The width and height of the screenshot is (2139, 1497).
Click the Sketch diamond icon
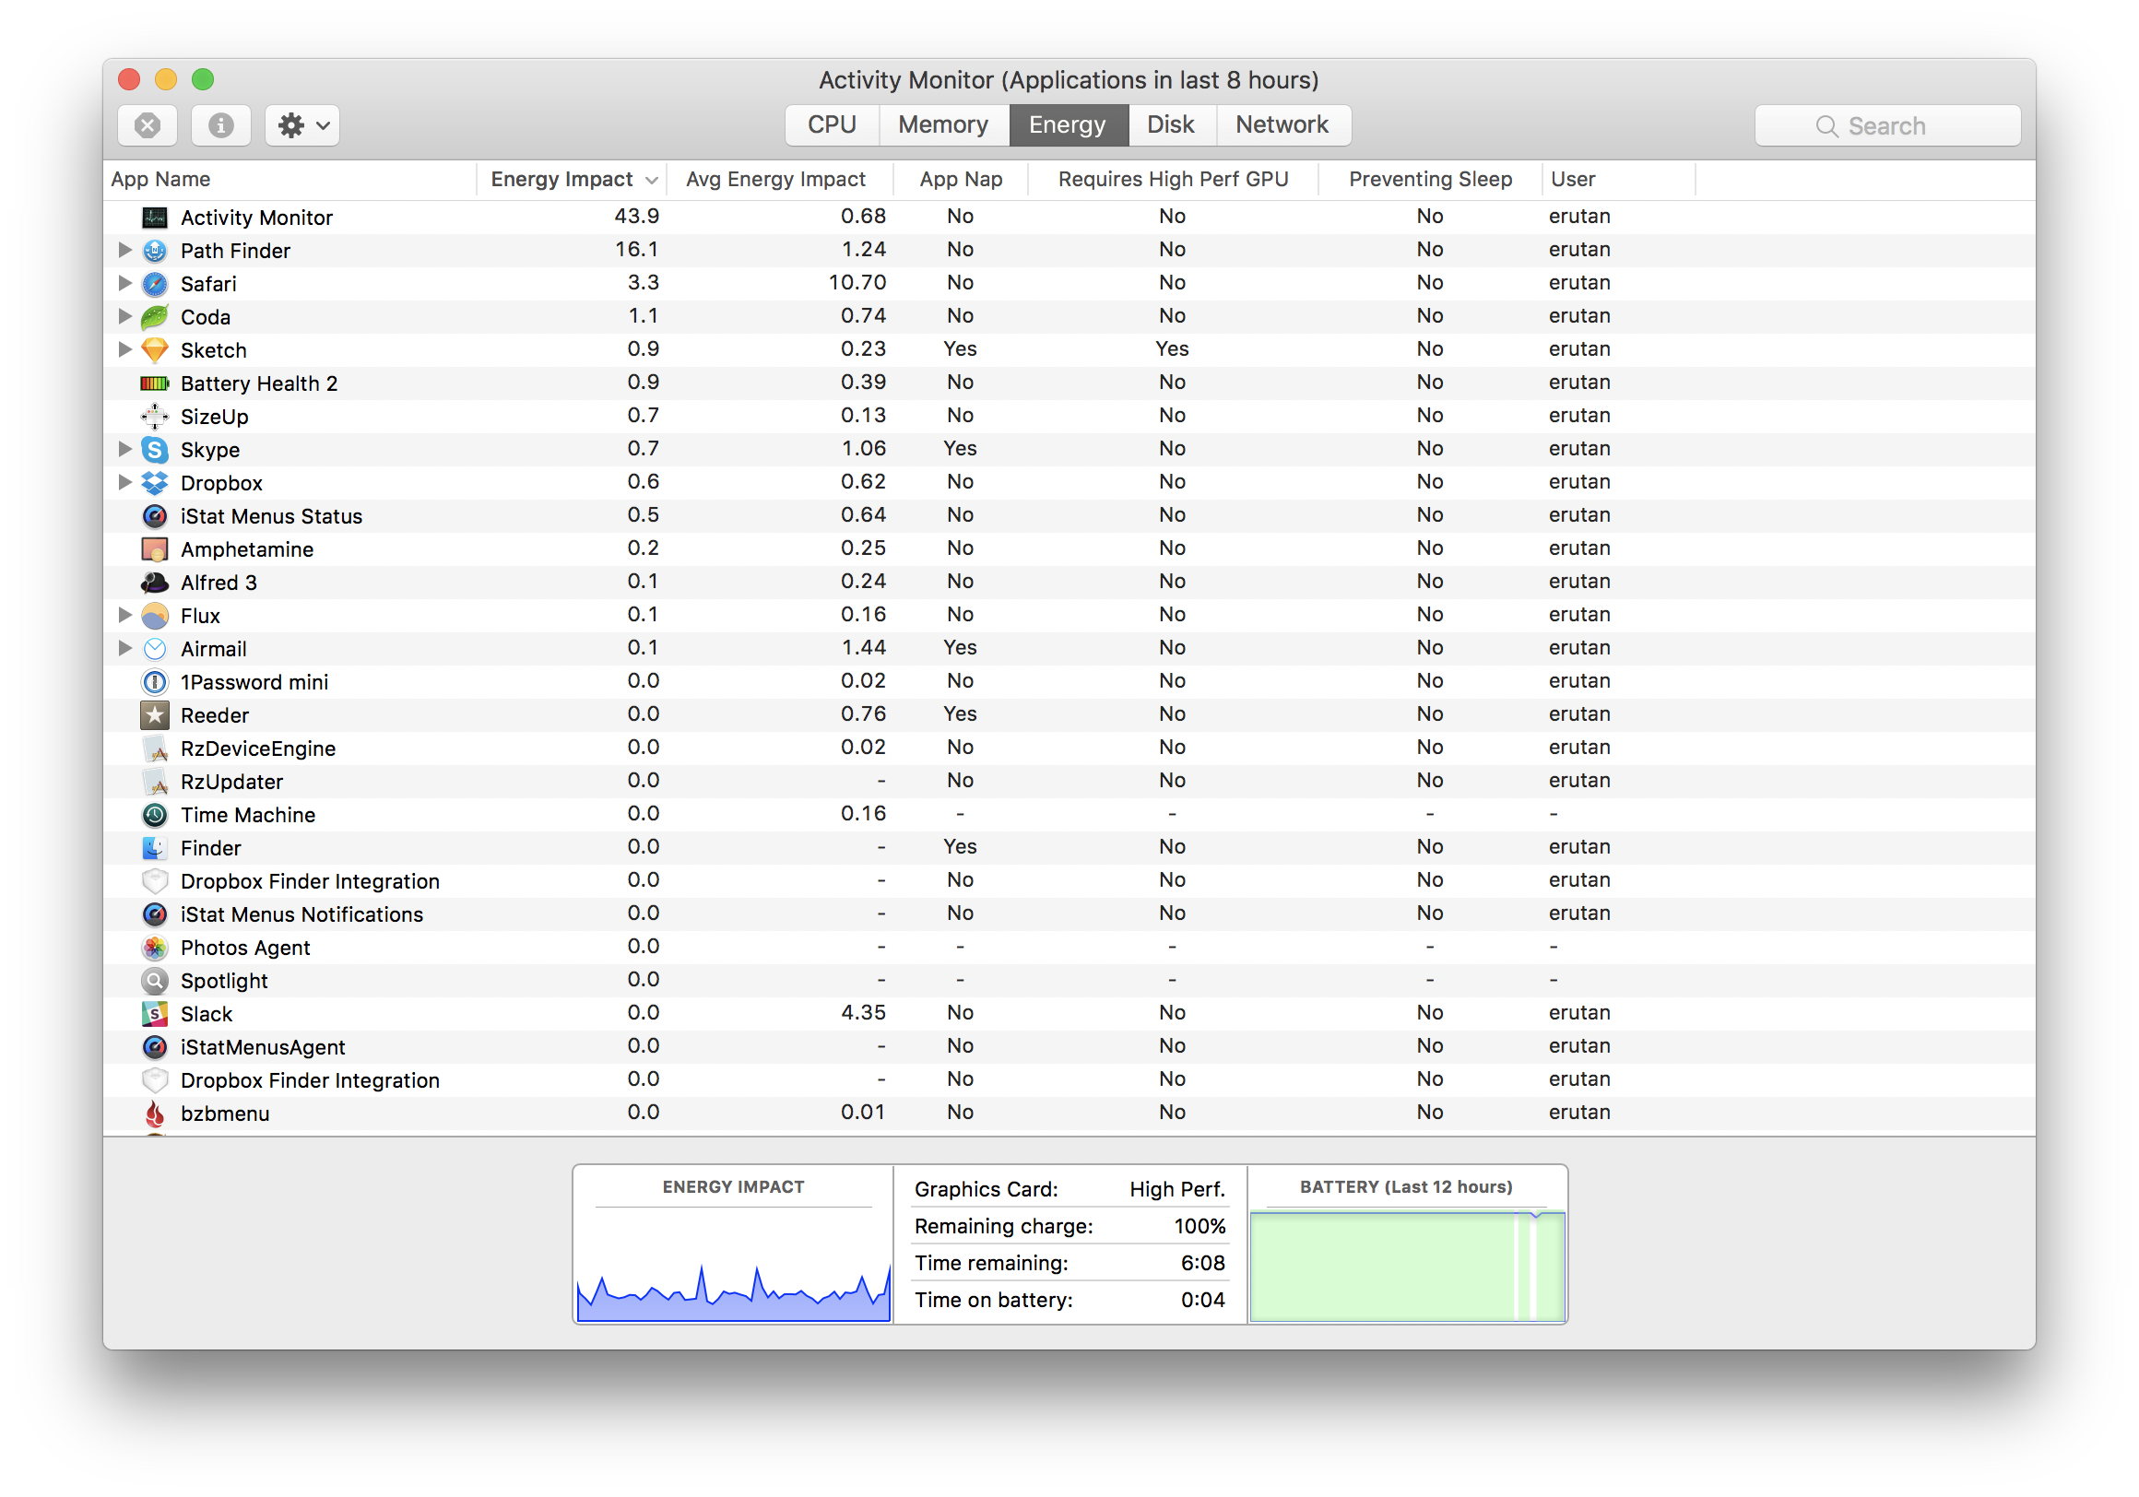coord(155,350)
